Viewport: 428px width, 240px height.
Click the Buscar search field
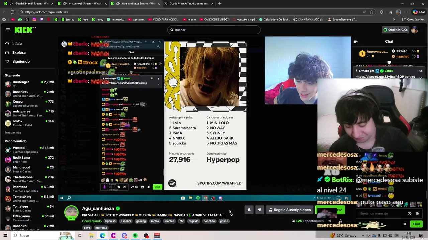pyautogui.click(x=214, y=30)
